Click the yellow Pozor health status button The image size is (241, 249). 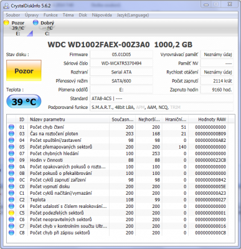coord(24,70)
